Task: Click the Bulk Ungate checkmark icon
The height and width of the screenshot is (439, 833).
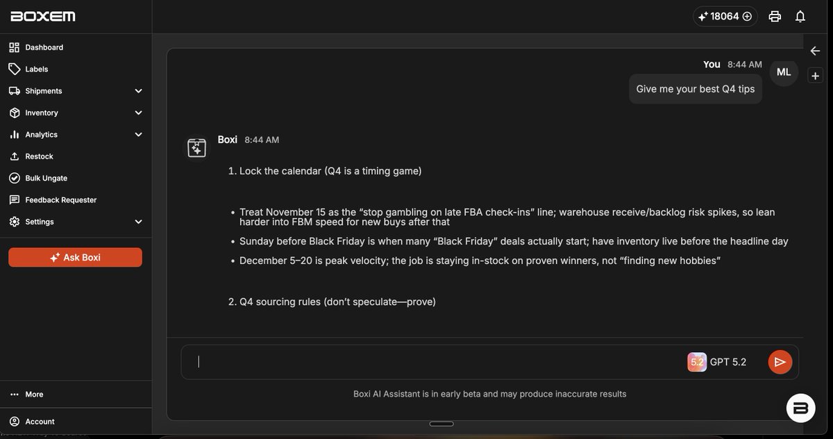Action: click(x=14, y=178)
